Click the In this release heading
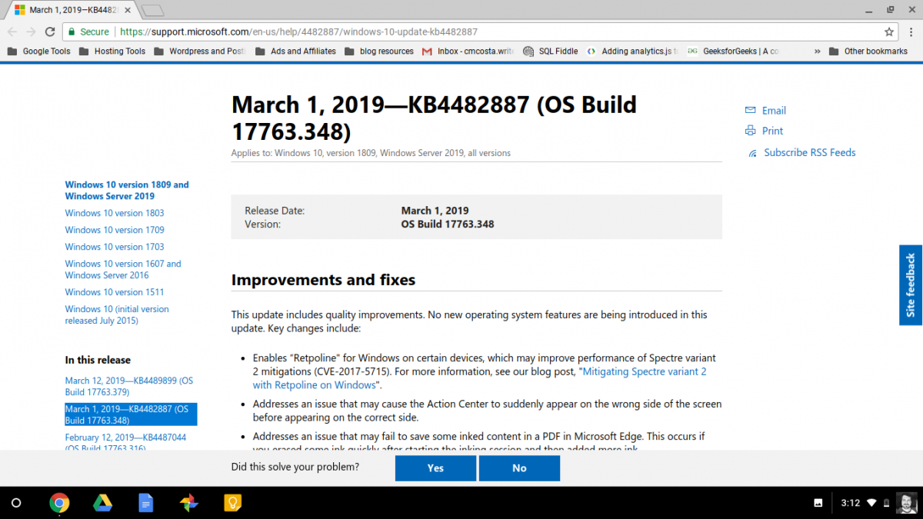Screen dimensions: 923x519 98,360
